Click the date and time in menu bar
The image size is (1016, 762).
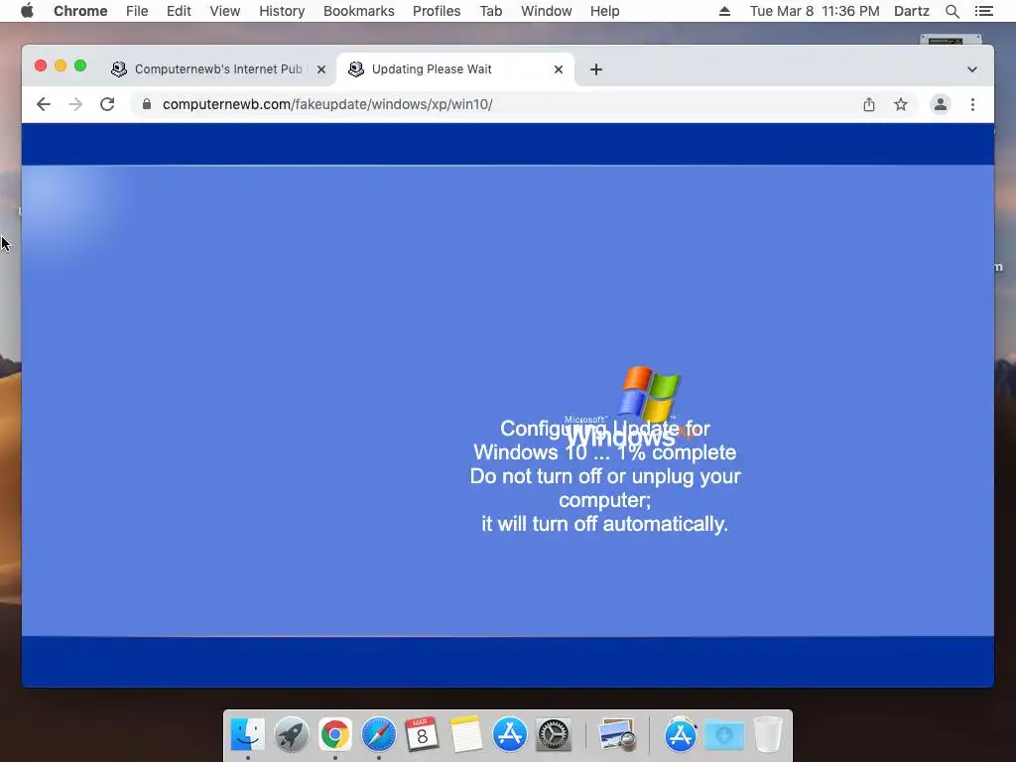pos(815,11)
